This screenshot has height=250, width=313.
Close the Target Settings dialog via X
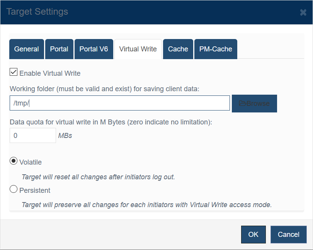(x=303, y=12)
